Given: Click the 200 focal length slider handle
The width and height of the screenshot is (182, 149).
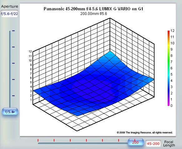Looking at the screenshot, I should [135, 142].
